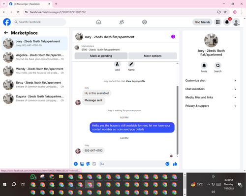Open Betsy conversation in the list
Viewport: 246px width, 196px height.
coord(34,85)
